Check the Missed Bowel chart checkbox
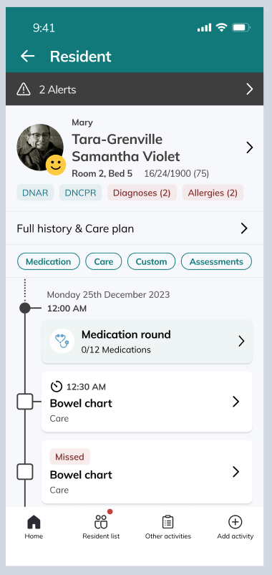Viewport: 272px width, 575px height. pyautogui.click(x=25, y=472)
